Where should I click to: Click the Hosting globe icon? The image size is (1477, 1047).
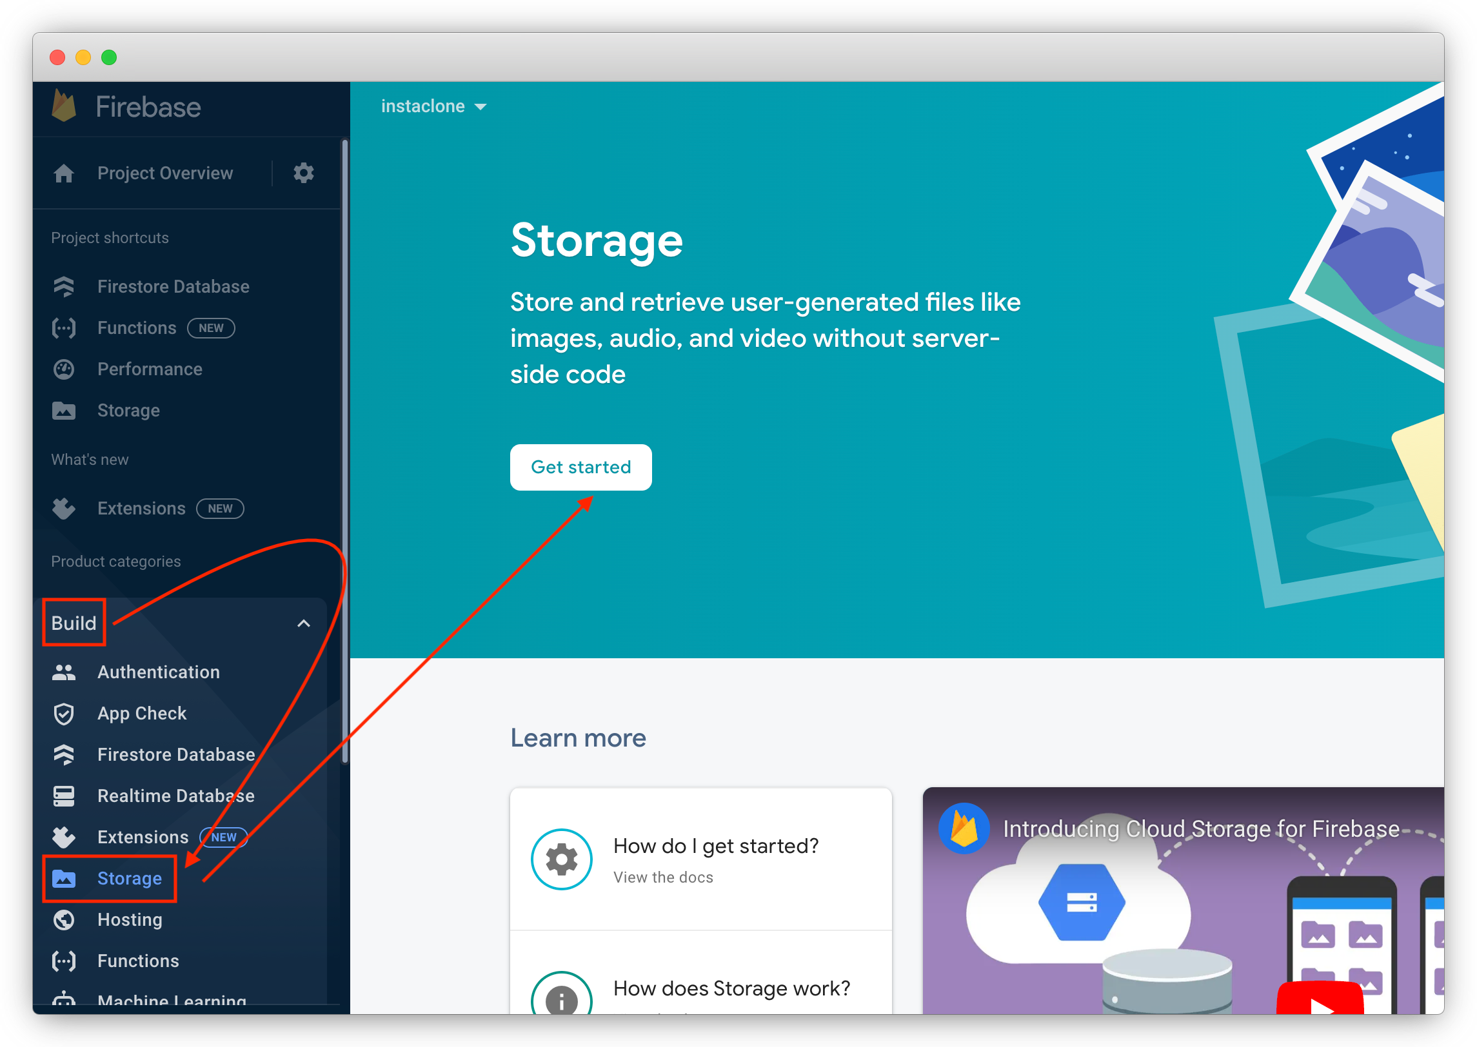pyautogui.click(x=64, y=919)
